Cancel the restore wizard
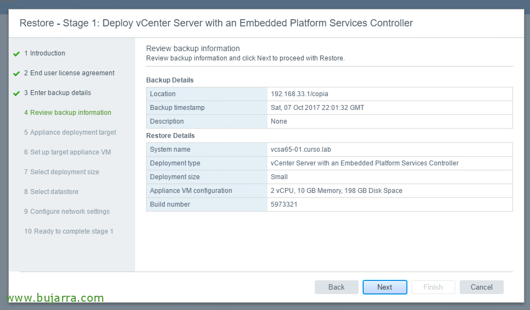530x310 pixels. (481, 287)
